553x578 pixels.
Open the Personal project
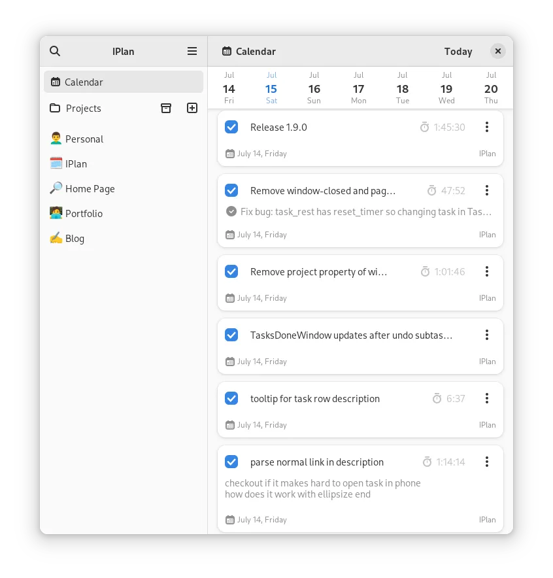[84, 139]
